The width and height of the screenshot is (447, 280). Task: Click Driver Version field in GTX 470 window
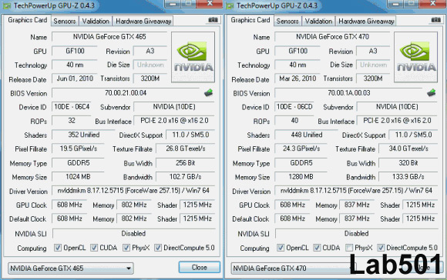[x=356, y=190]
